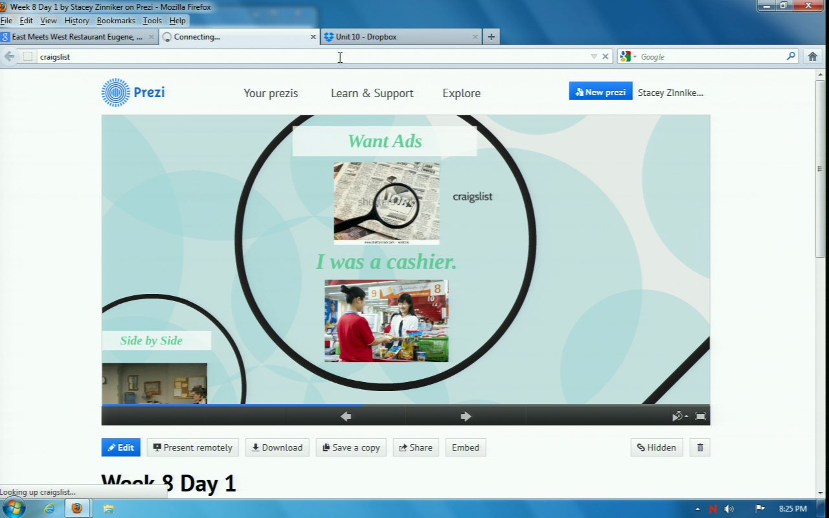Open the Bookmarks menu
The height and width of the screenshot is (518, 829).
116,21
